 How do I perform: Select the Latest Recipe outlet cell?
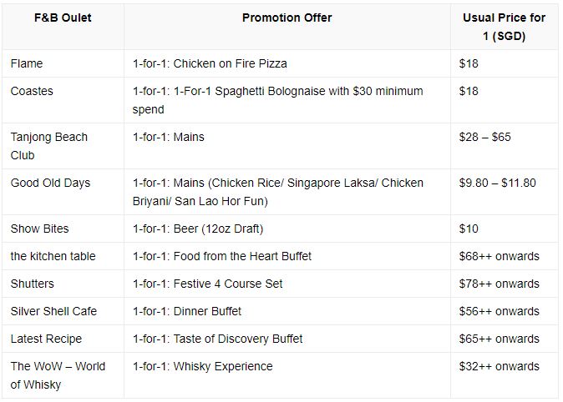(x=47, y=339)
